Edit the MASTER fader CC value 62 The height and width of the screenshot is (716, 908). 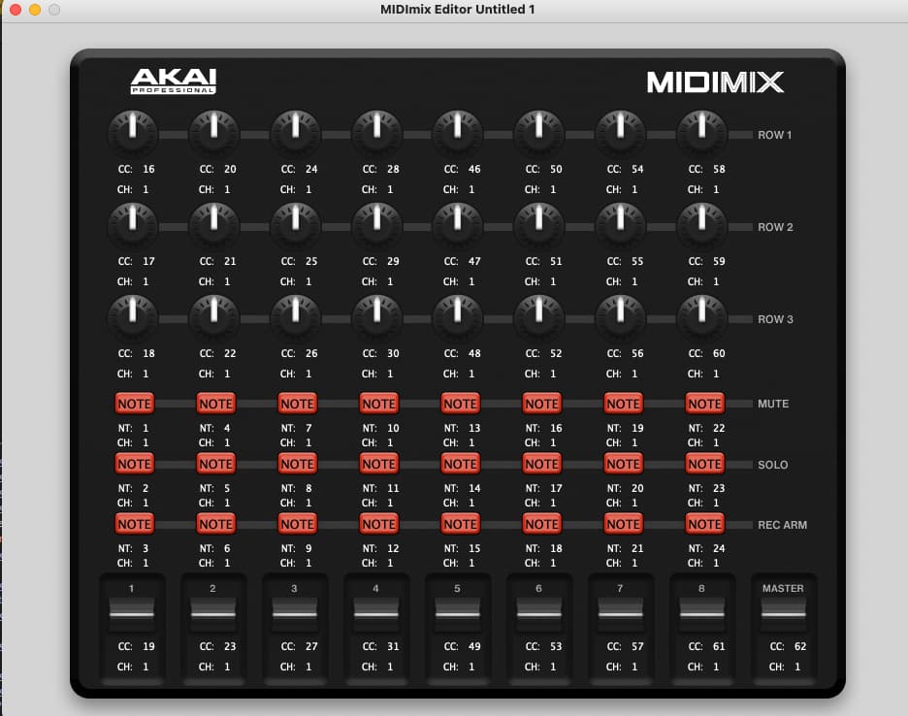800,646
